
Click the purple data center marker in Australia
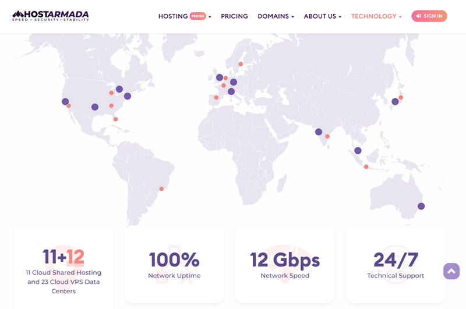[421, 206]
